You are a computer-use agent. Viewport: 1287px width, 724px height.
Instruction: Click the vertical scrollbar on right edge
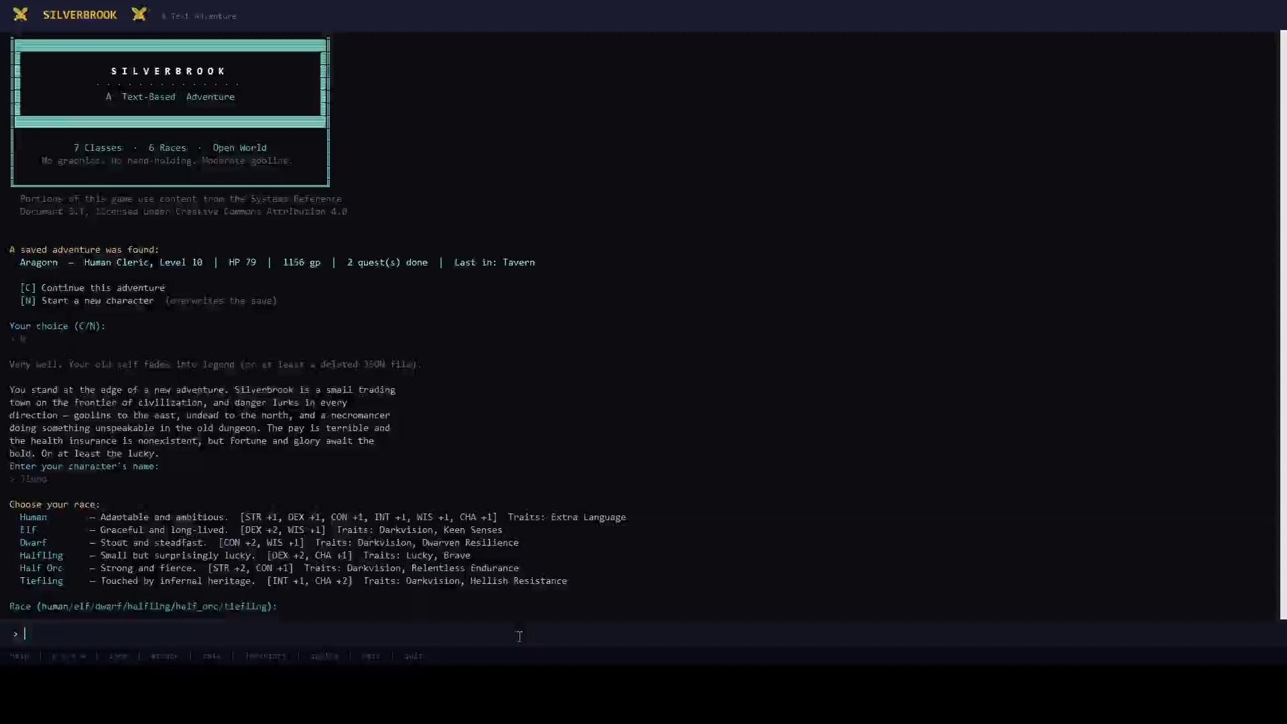coord(1283,325)
